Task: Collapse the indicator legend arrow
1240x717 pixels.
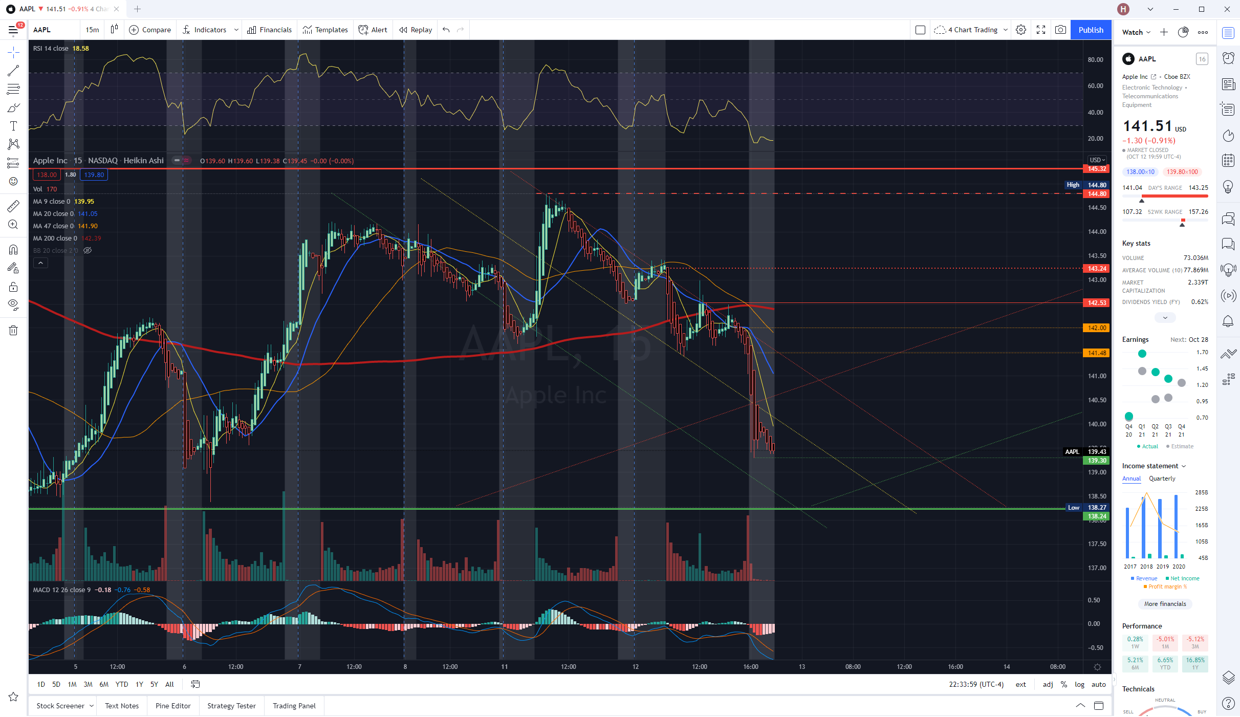Action: point(40,263)
